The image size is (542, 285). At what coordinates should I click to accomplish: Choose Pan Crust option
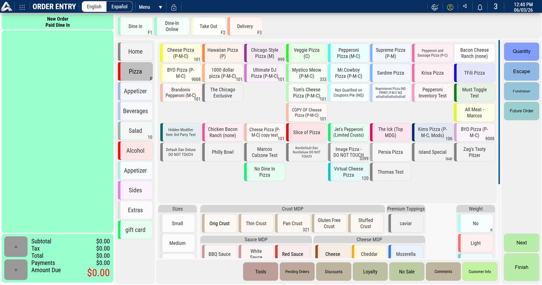(293, 223)
